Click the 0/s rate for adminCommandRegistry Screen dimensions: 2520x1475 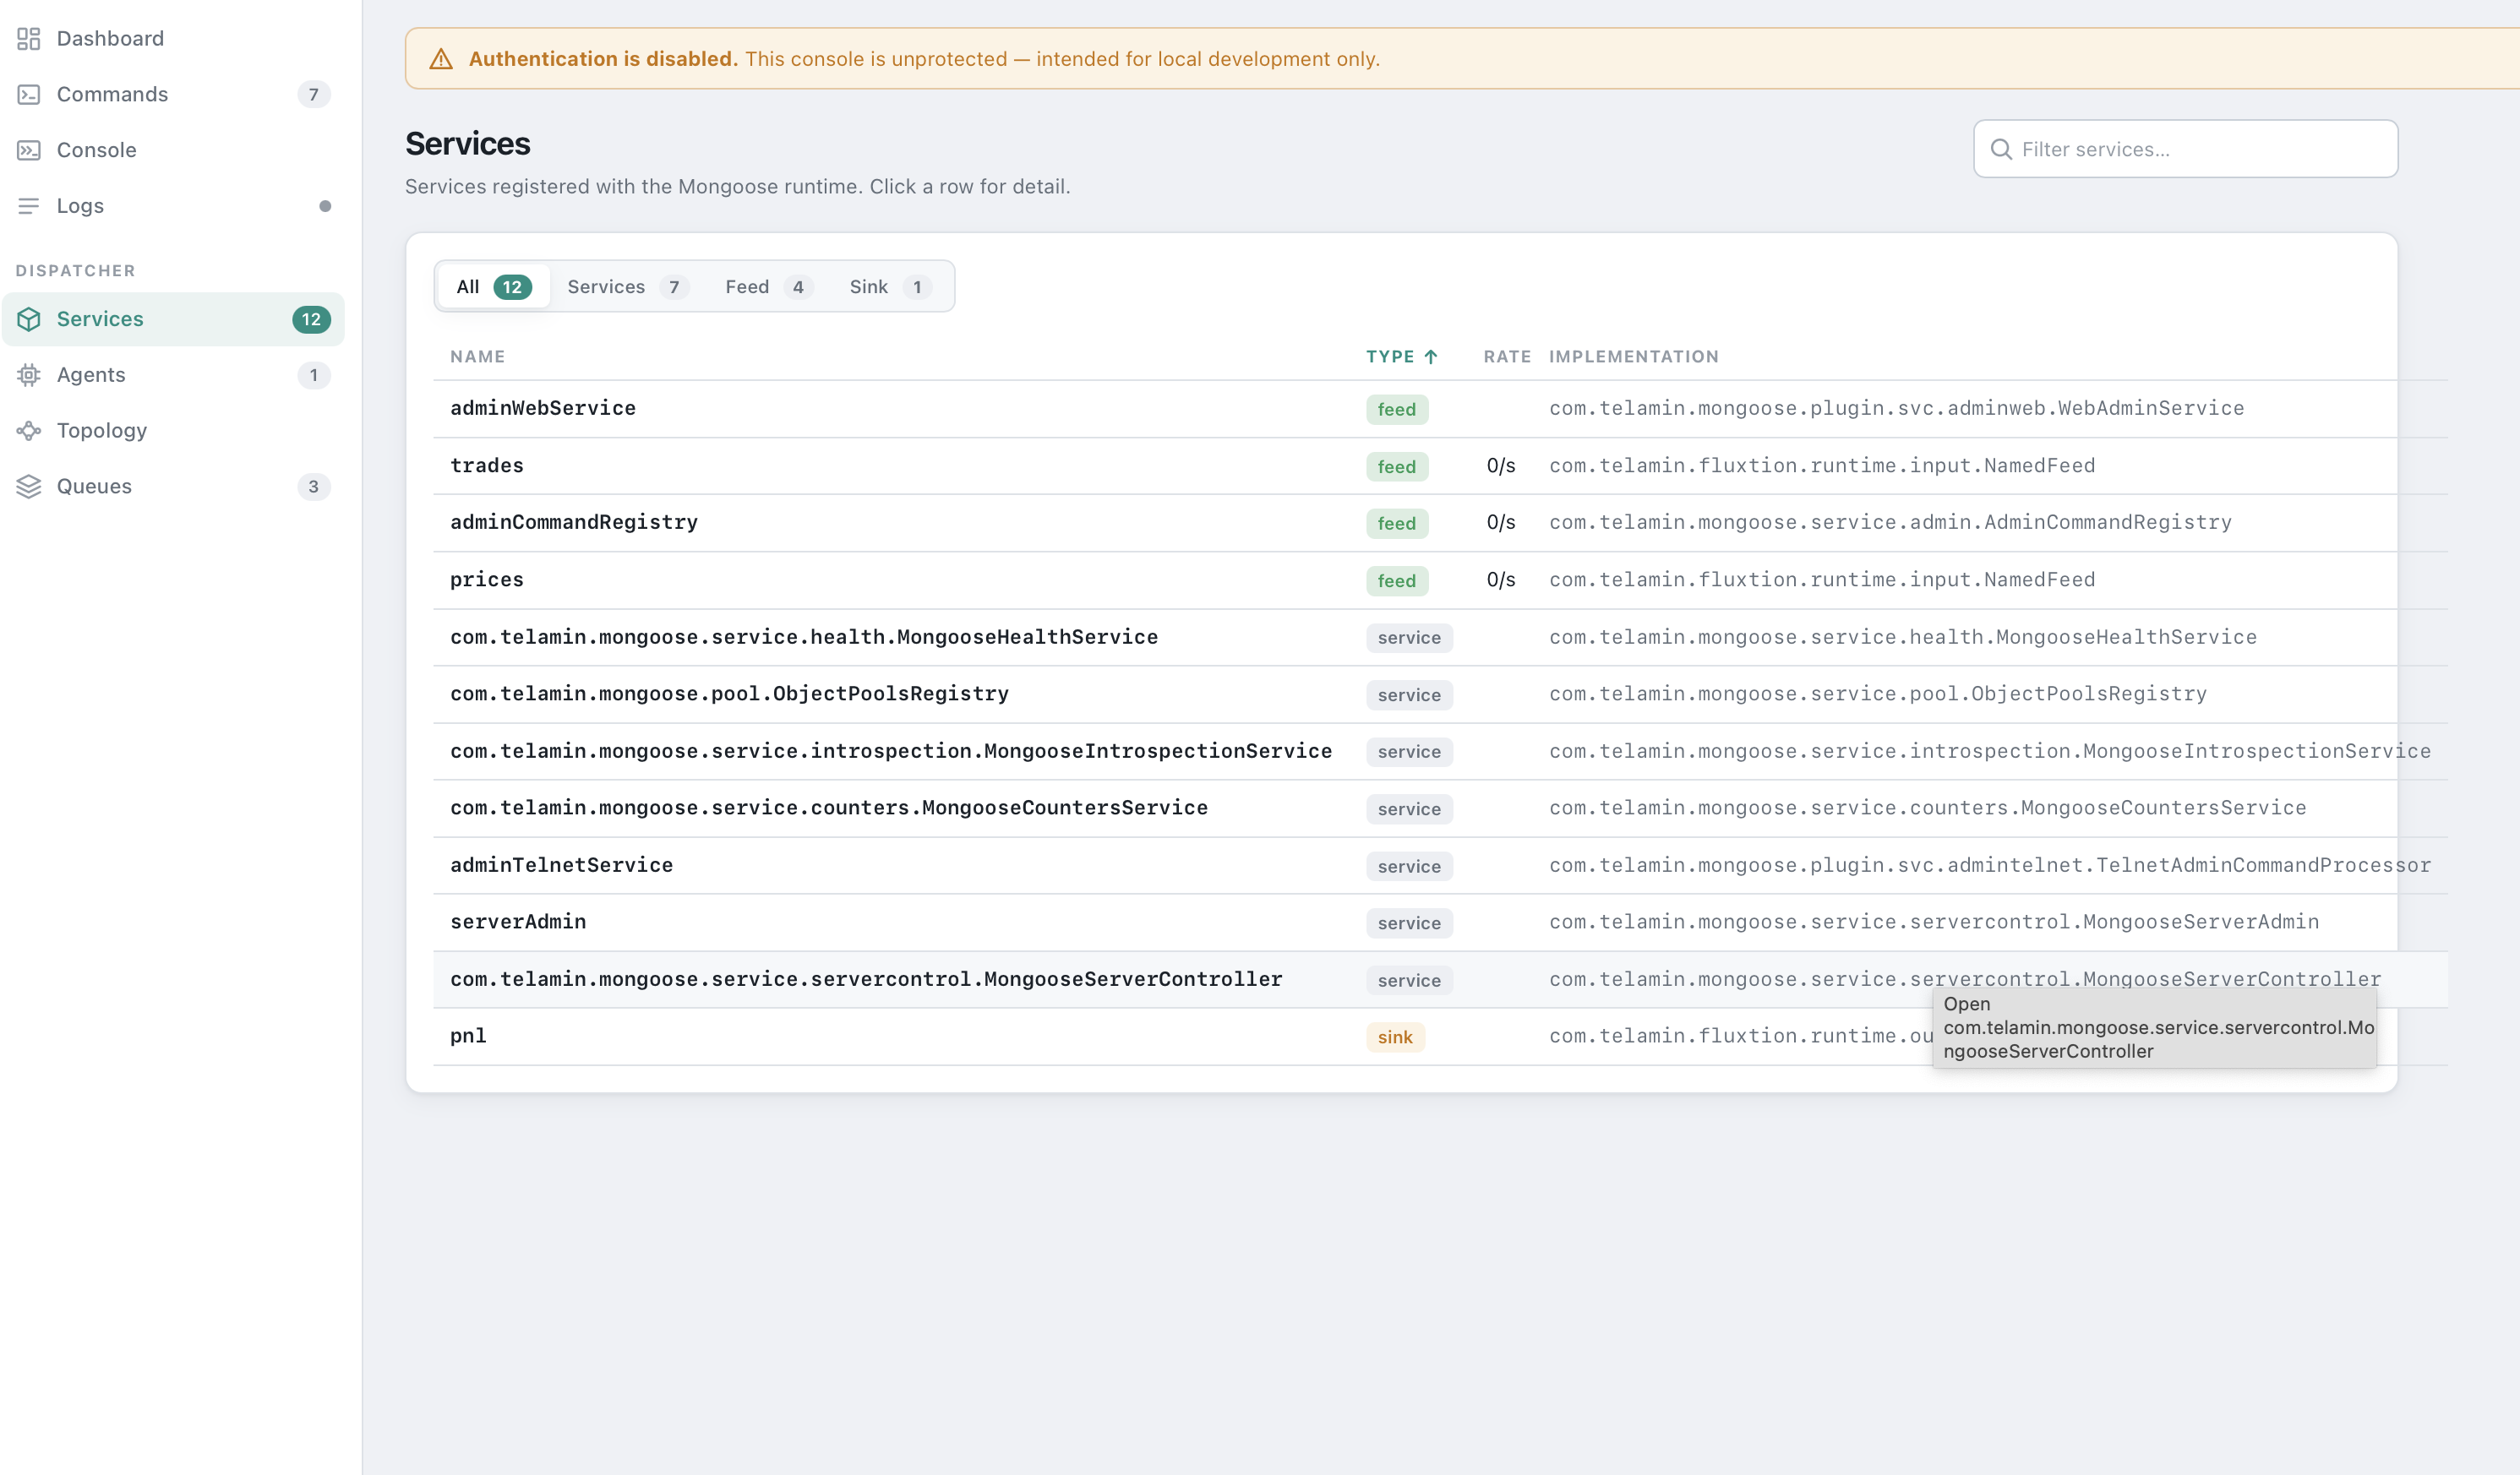[x=1501, y=523]
